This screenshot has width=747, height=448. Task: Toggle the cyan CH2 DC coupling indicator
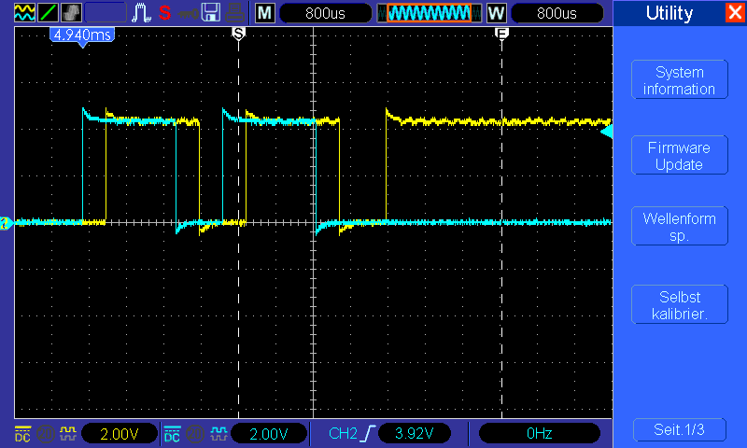[x=172, y=434]
